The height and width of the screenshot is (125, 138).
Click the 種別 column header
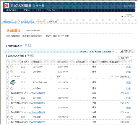(94, 62)
